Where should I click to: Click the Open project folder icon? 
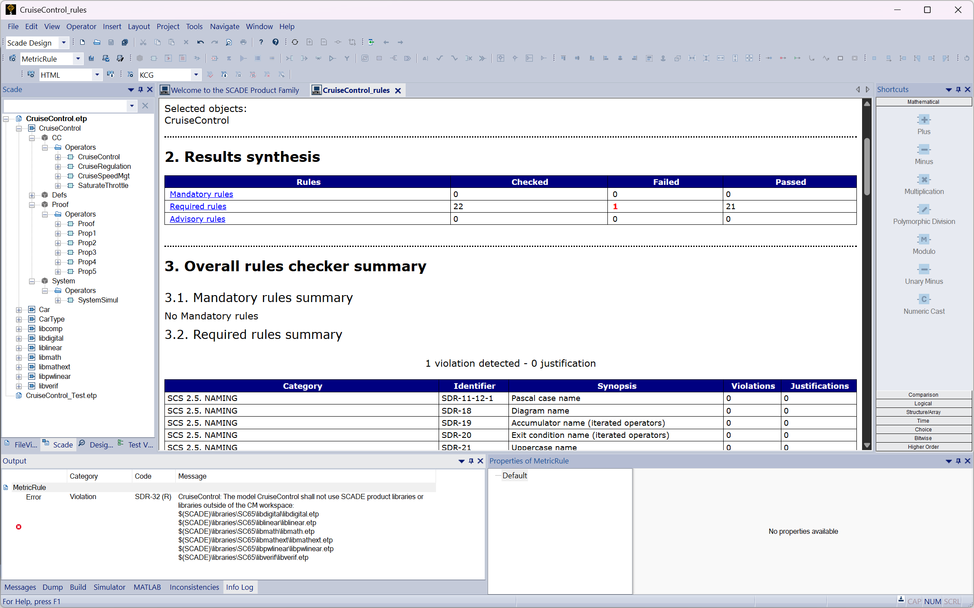click(97, 42)
